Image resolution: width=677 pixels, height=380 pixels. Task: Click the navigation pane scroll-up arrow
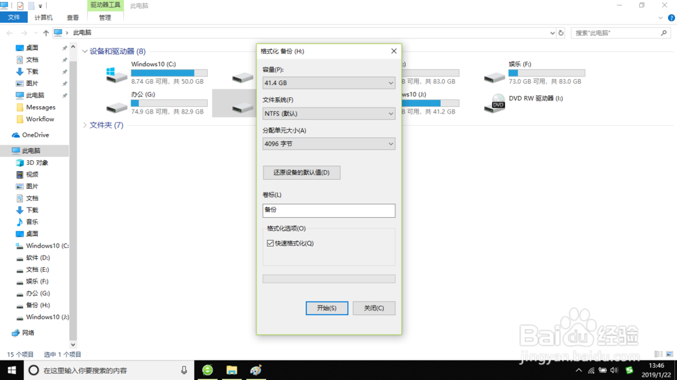pyautogui.click(x=73, y=47)
